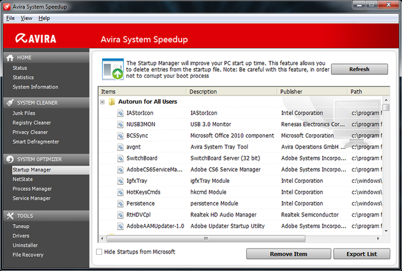Image resolution: width=402 pixels, height=271 pixels.
Task: Select 'Microsoft Corporation' publisher cell
Action: click(x=308, y=136)
